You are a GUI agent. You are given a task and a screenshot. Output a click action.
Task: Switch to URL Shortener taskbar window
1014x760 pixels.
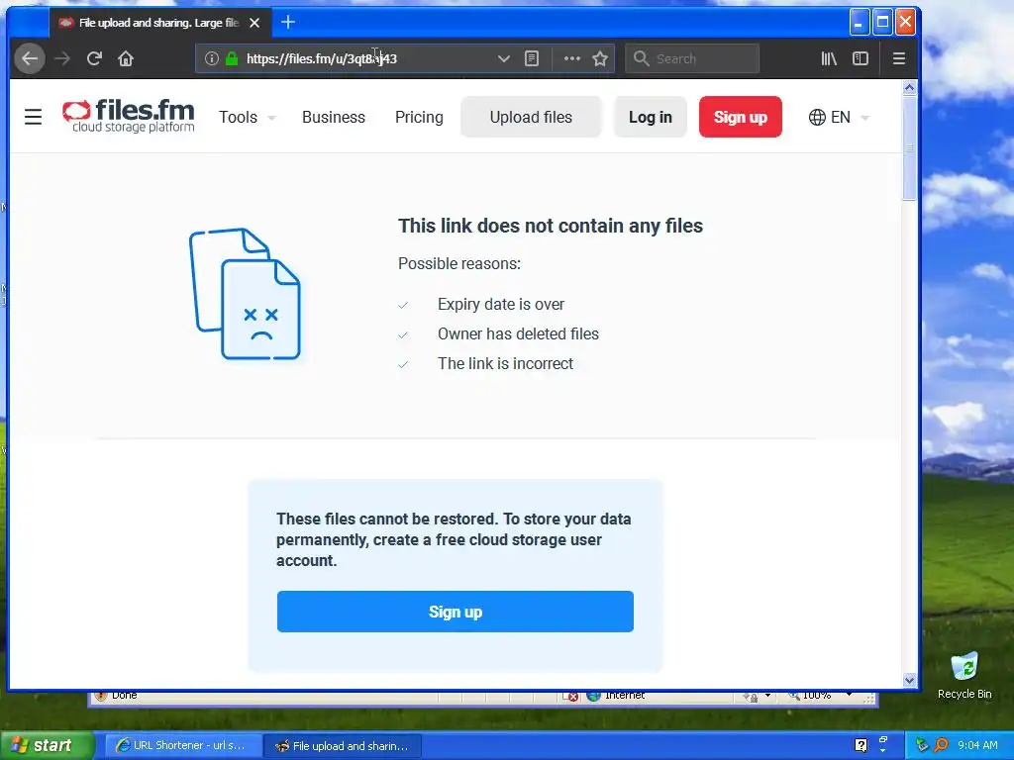click(x=183, y=745)
